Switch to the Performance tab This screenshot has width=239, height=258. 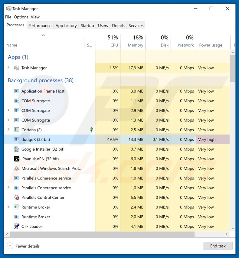[x=40, y=25]
